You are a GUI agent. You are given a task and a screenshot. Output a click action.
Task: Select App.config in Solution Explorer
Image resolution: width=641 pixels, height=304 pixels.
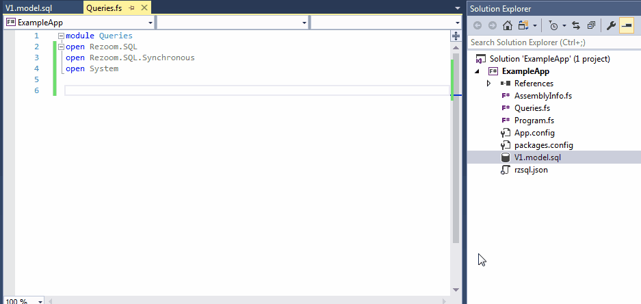point(534,133)
